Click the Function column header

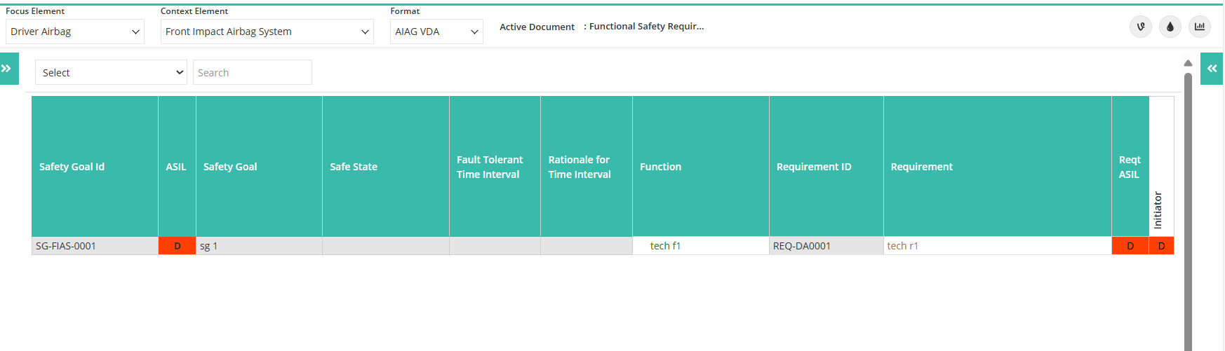[x=701, y=167]
